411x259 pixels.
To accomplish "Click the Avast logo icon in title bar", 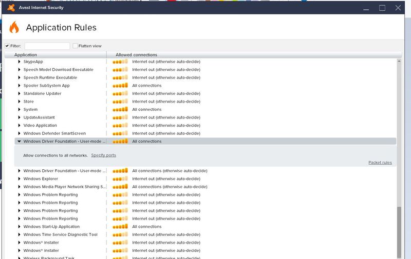I will click(11, 8).
